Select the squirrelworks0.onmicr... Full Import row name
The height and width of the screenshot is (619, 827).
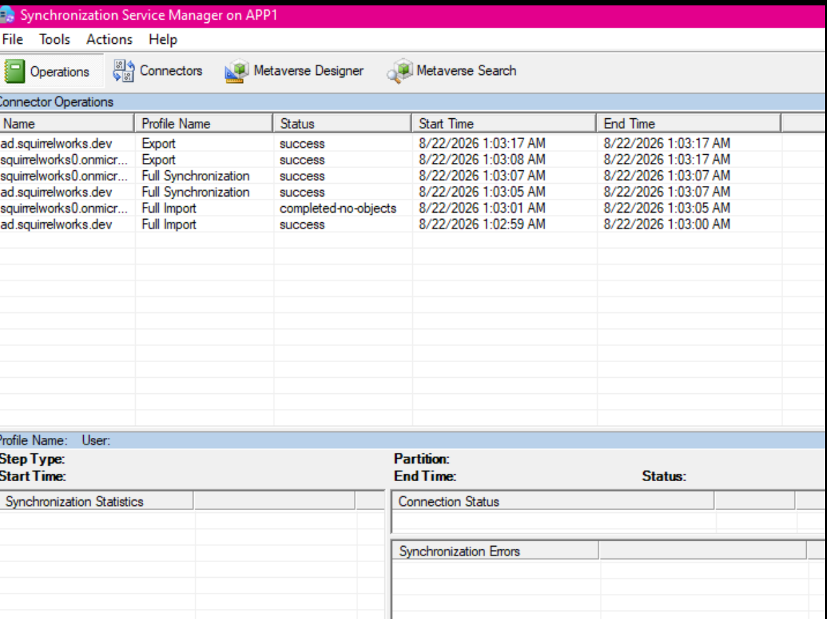64,208
